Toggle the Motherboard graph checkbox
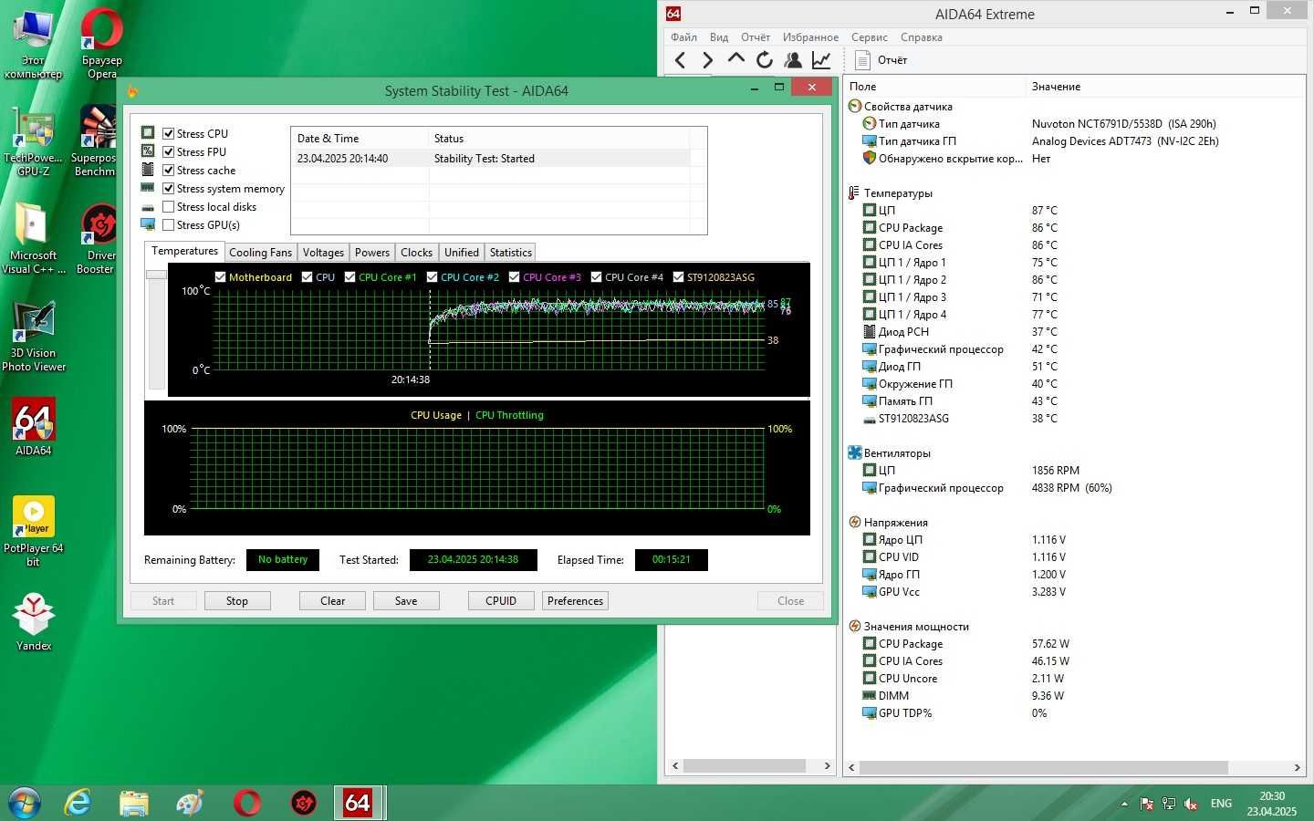Screen dimensions: 1314x821 [x=220, y=277]
